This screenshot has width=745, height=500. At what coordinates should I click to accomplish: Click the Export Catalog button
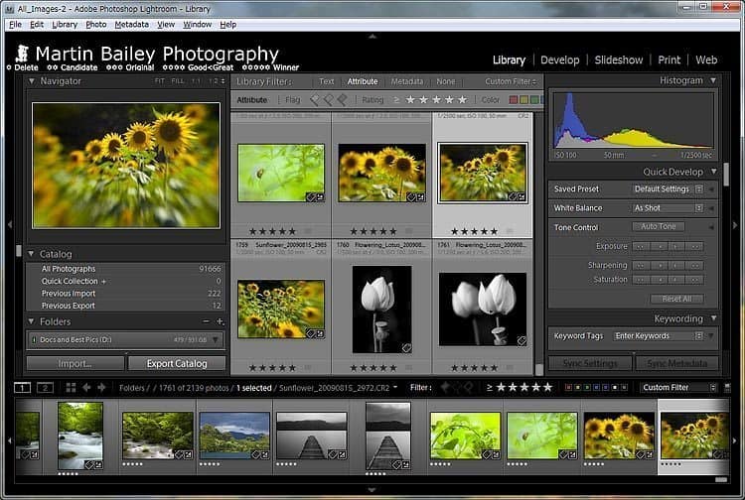177,363
